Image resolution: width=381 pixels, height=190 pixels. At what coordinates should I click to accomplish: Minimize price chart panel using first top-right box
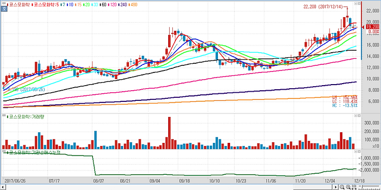[356, 4]
